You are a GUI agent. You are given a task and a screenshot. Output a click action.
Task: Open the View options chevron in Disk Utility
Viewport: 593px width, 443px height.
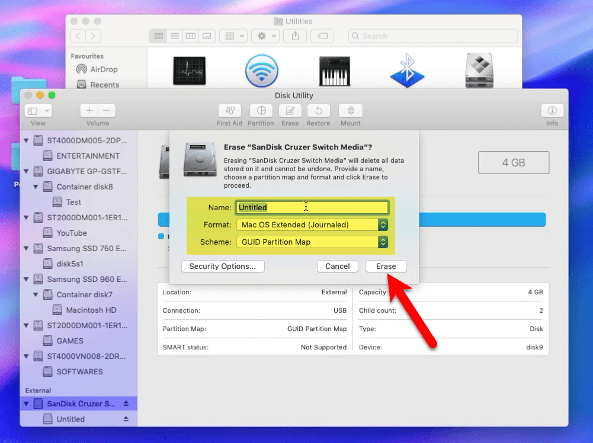point(47,111)
